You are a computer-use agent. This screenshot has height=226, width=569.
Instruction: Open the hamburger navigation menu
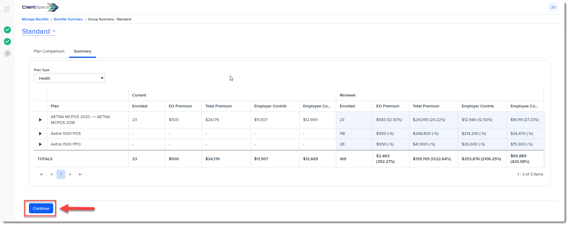click(x=7, y=9)
